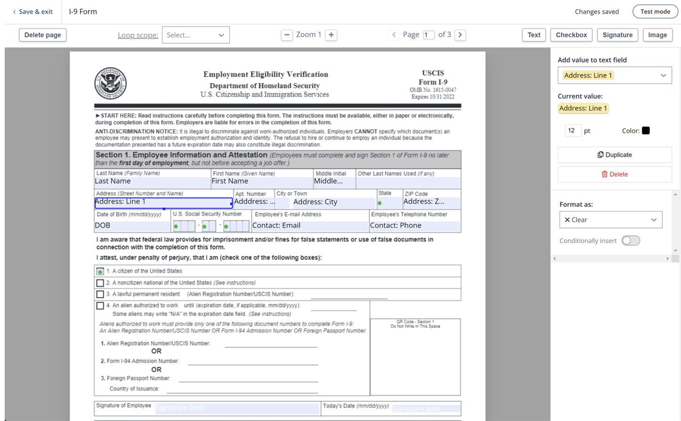681x421 pixels.
Task: Duplicate the selected field
Action: point(615,155)
